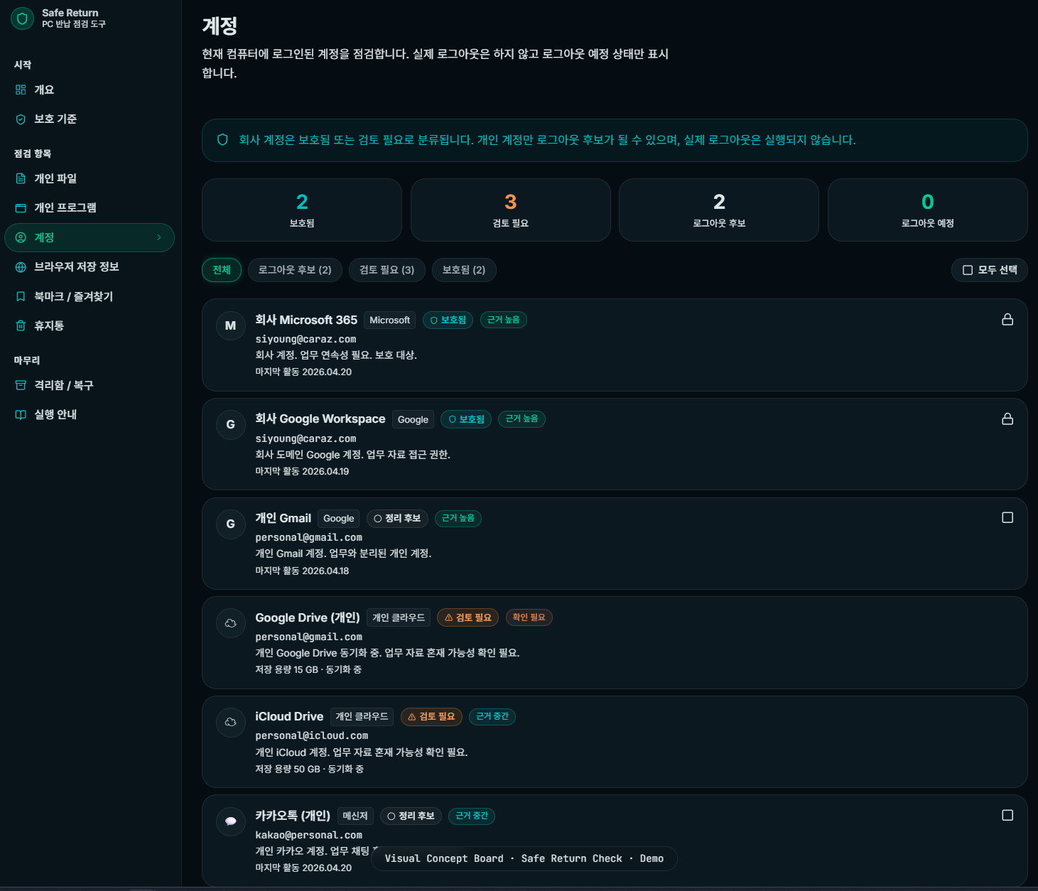Open 브라우저 저장 정보 page
The image size is (1038, 891).
76,266
